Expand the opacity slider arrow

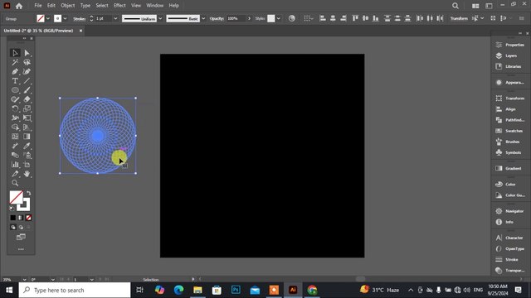[249, 18]
